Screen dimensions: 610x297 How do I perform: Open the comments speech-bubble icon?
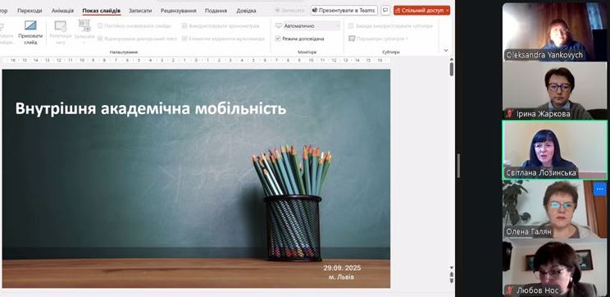click(385, 11)
